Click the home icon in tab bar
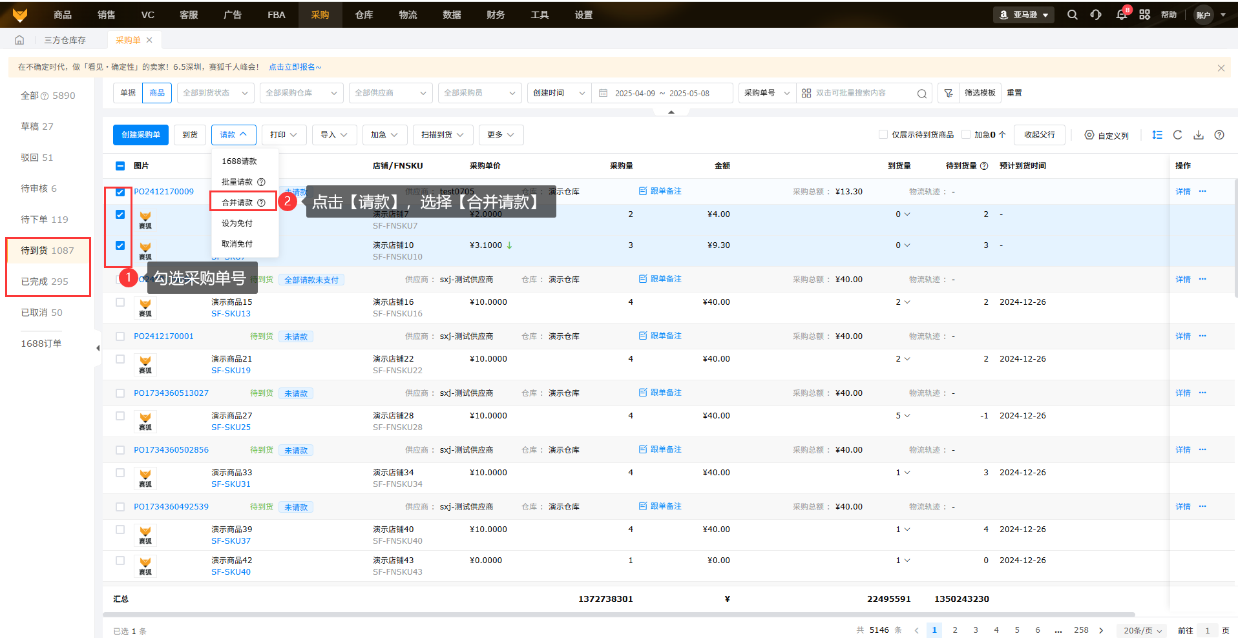 (x=19, y=40)
